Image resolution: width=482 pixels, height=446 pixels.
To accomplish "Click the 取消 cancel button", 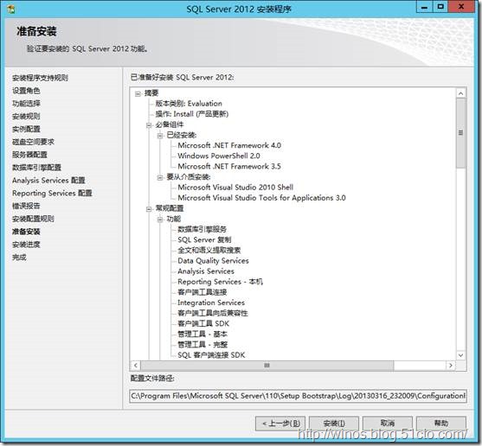I will pos(388,424).
